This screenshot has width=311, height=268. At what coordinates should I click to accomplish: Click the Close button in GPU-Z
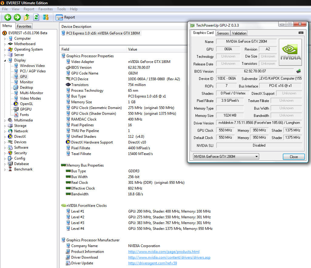(x=293, y=157)
